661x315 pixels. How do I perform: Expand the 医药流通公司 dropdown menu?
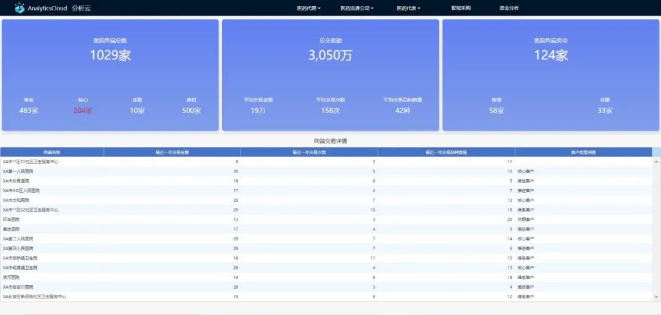coord(357,9)
